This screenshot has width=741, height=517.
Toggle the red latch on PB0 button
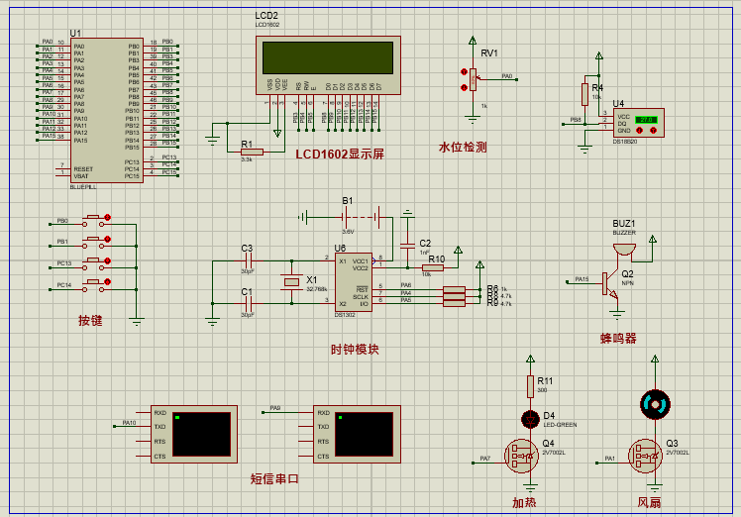[x=107, y=217]
